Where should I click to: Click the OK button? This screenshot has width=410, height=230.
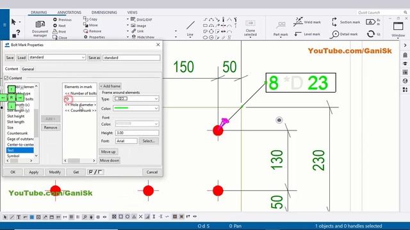coord(13,172)
